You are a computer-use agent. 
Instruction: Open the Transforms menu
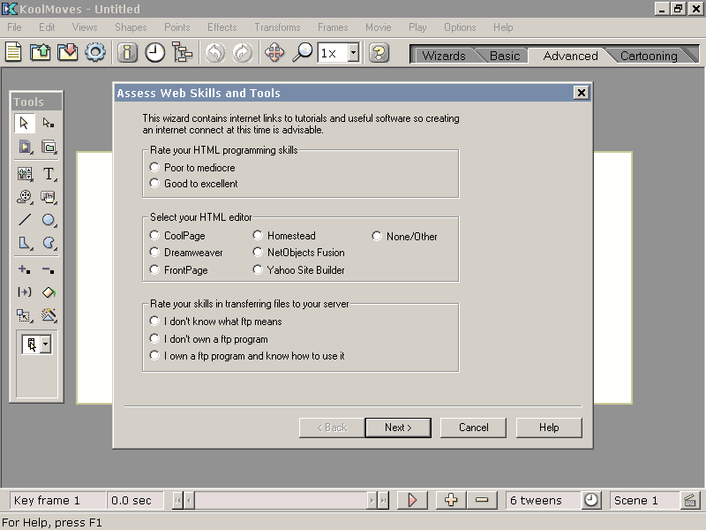277,27
